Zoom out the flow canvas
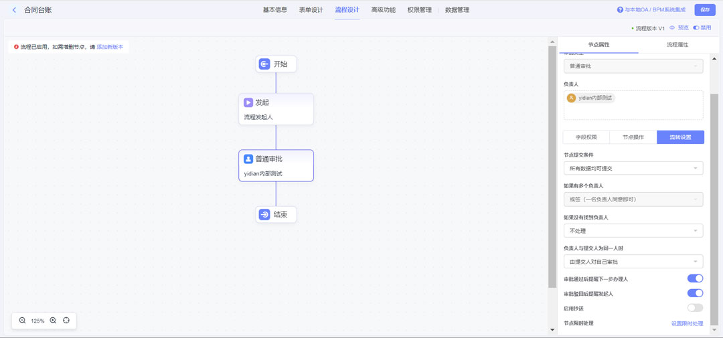 (x=22, y=321)
